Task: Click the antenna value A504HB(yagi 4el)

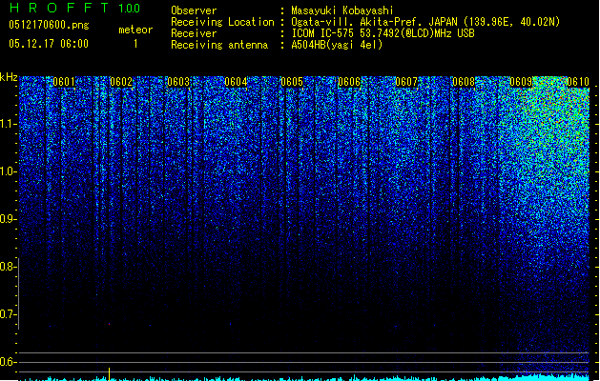Action: [337, 45]
